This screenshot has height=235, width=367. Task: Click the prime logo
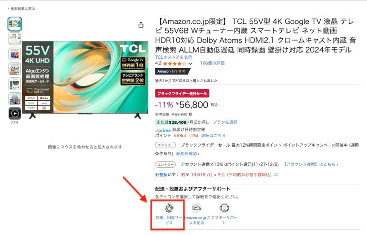tap(163, 130)
